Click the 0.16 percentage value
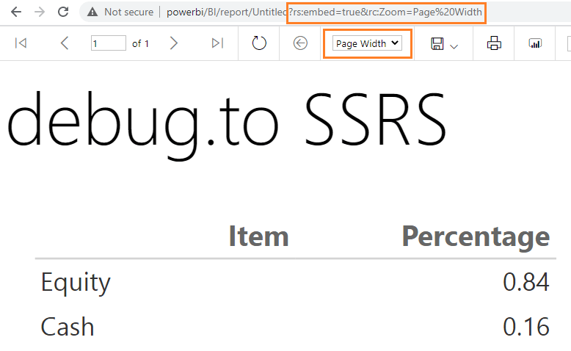Viewport: 571px width, 351px height. 525,327
